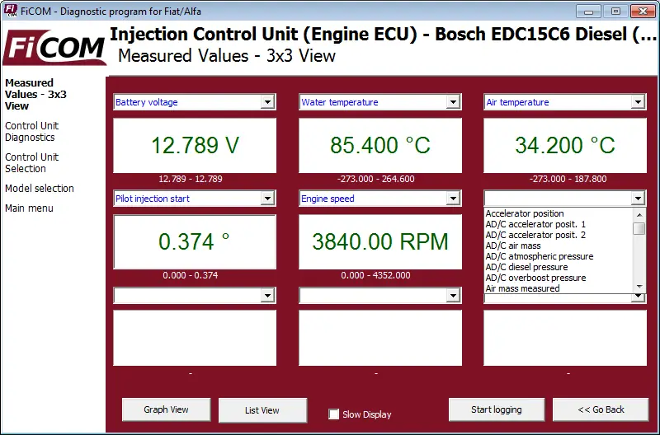Screen dimensions: 660x435
Task: Click the -273.000 - 187.800 range text
Action: [568, 179]
